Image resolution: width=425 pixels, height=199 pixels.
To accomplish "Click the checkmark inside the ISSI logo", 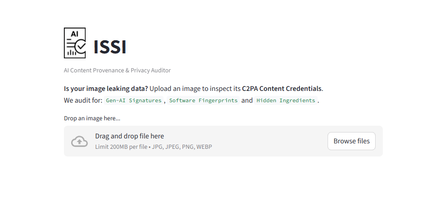I will (x=80, y=46).
